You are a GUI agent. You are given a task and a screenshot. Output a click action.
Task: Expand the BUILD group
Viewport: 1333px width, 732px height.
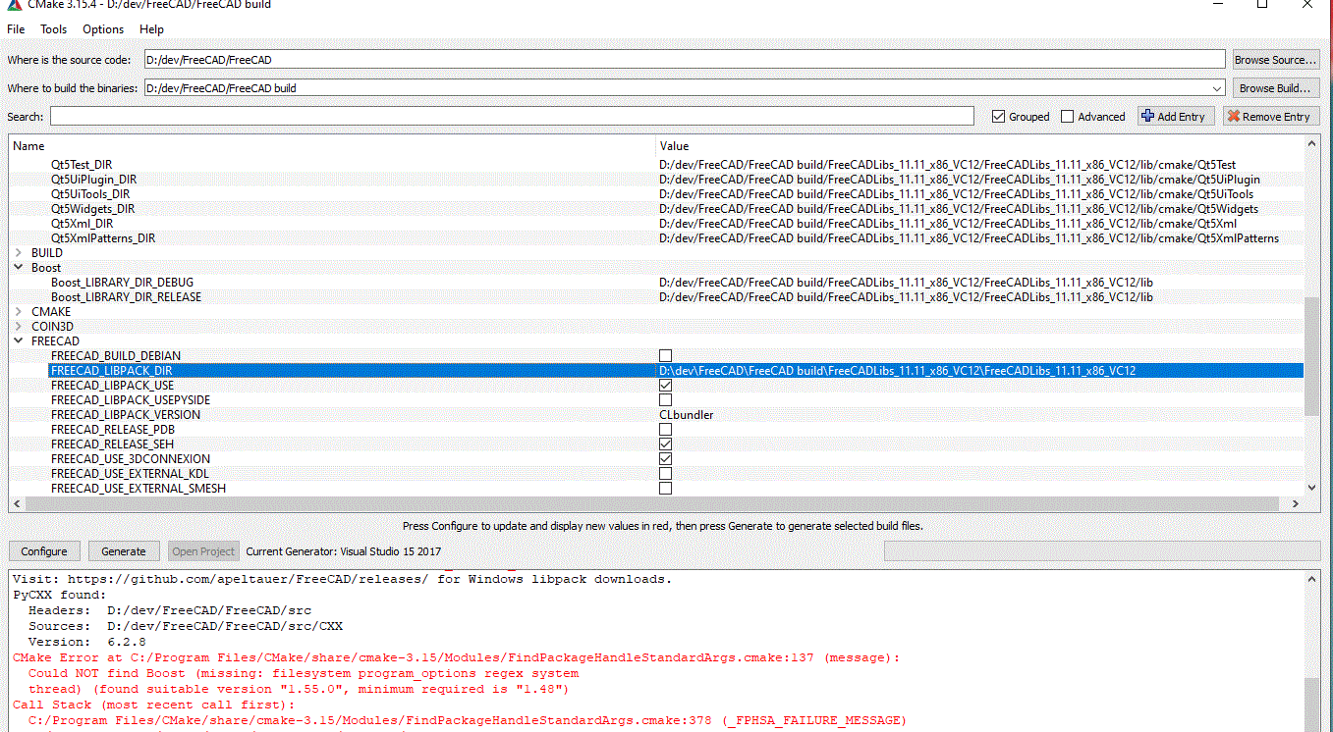pyautogui.click(x=19, y=252)
